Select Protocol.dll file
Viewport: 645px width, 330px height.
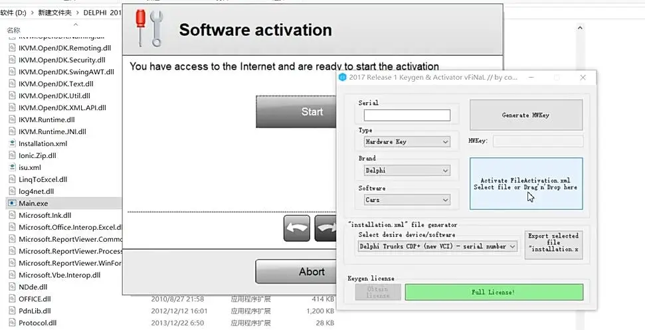[x=37, y=323]
